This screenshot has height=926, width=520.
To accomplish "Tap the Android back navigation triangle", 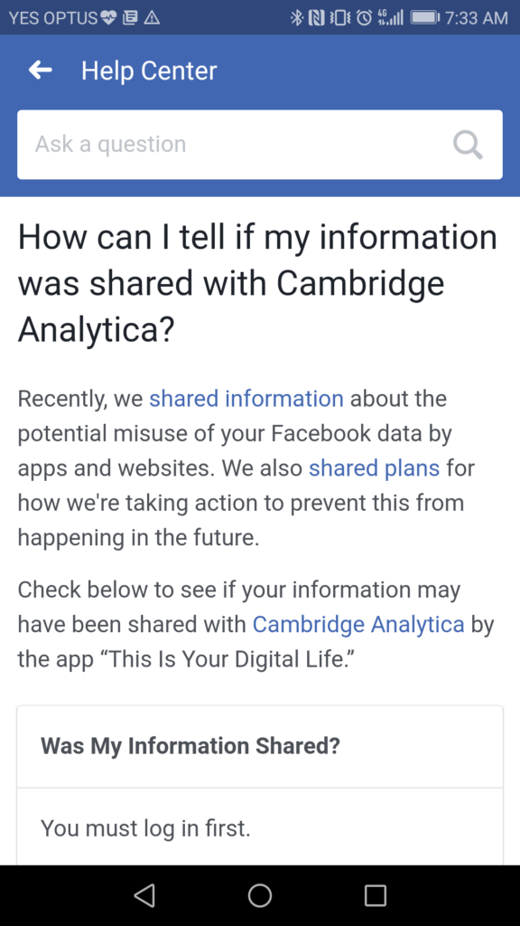I will 144,895.
